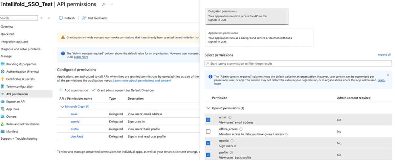Click the orange warning triangle icon
Image resolution: width=395 pixels, height=162 pixels.
click(63, 37)
